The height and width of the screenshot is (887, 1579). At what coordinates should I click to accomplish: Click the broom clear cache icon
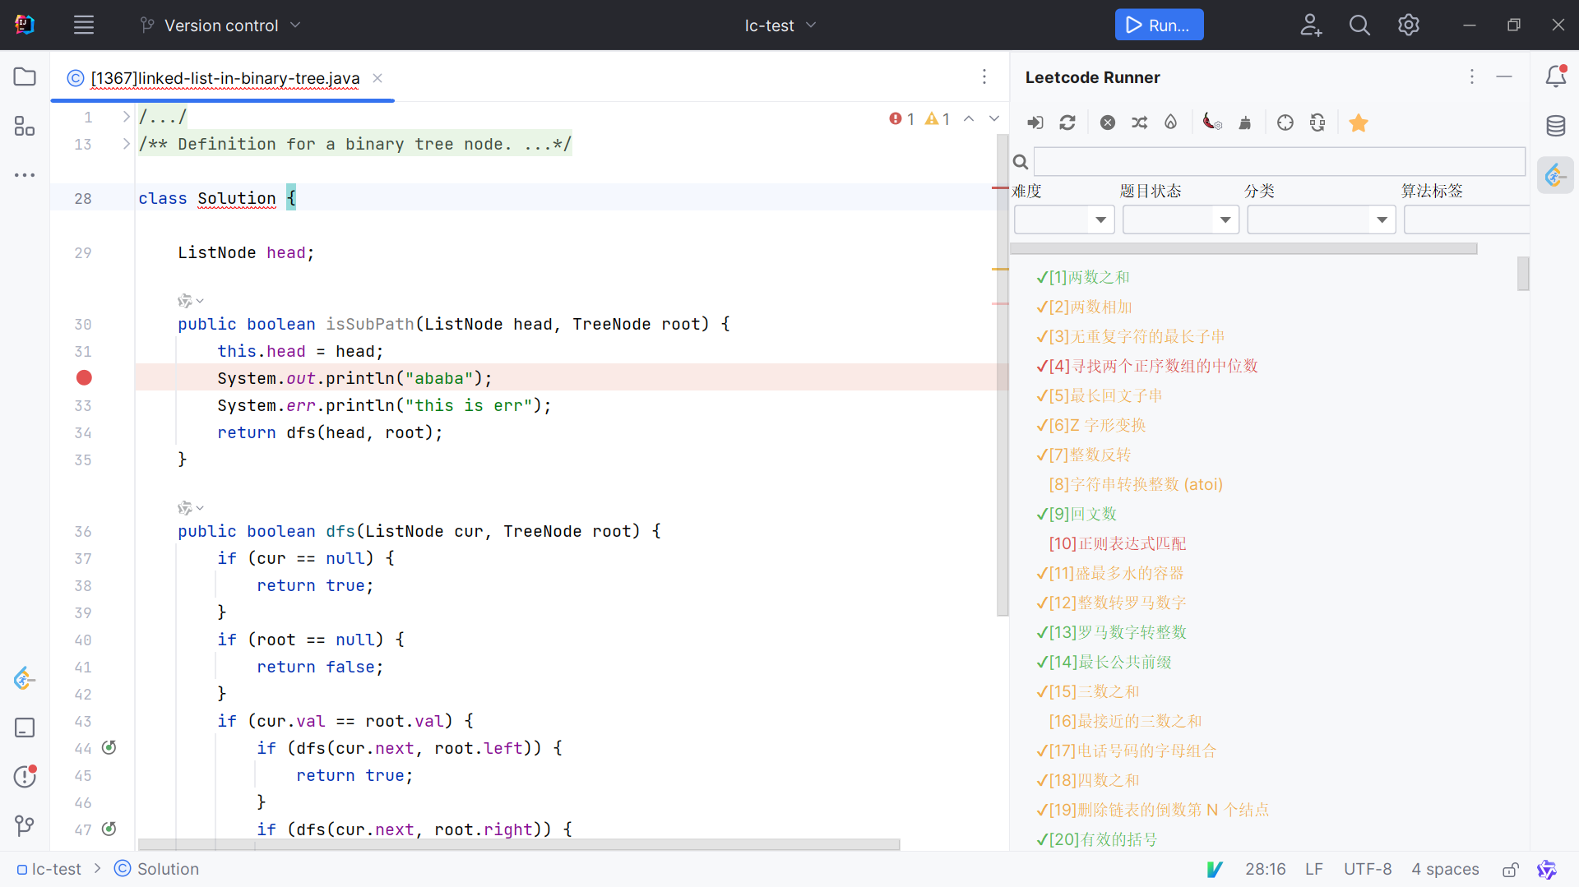point(1245,122)
